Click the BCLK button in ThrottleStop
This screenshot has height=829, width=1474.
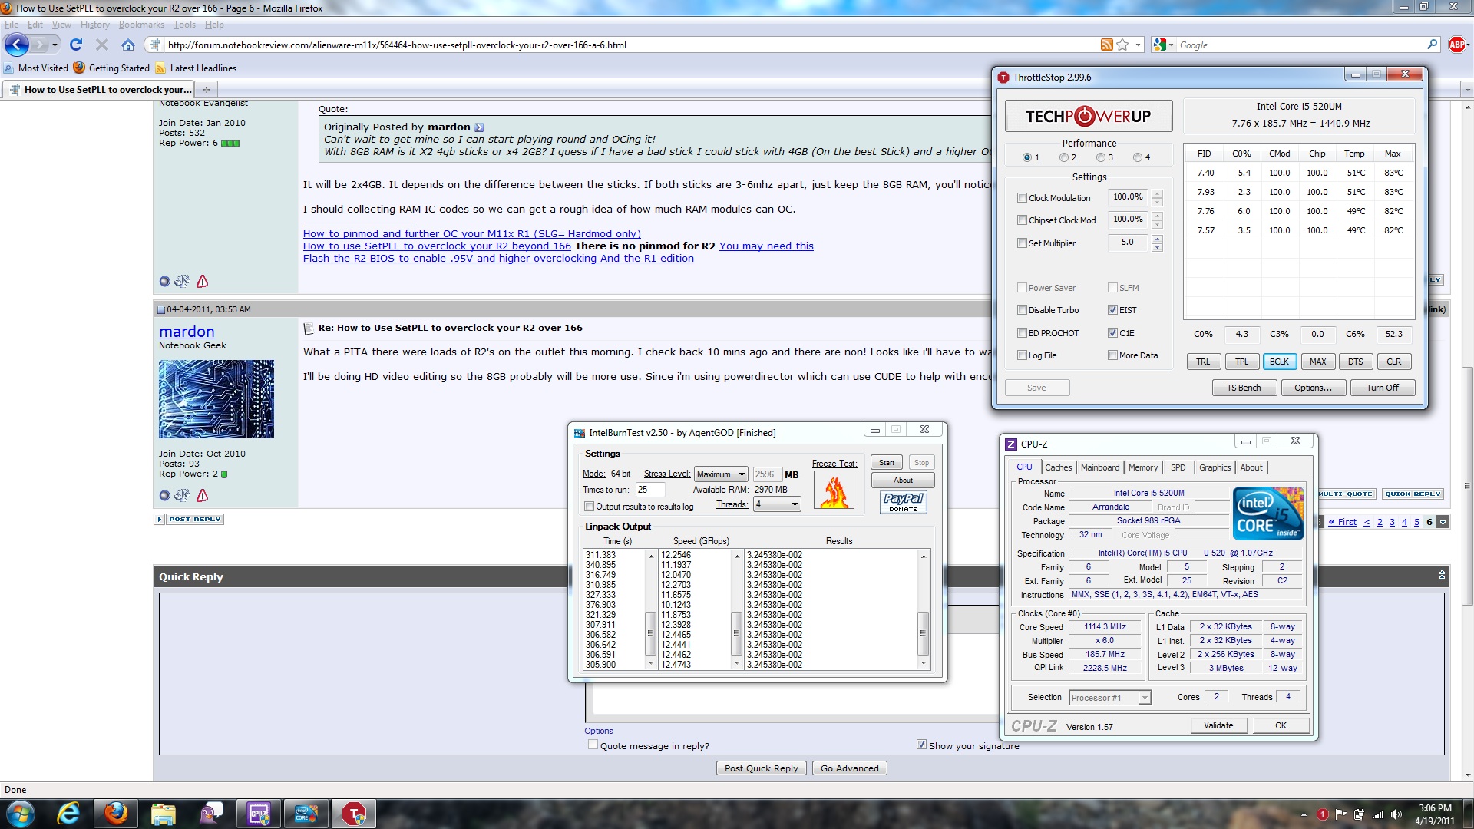[1279, 362]
